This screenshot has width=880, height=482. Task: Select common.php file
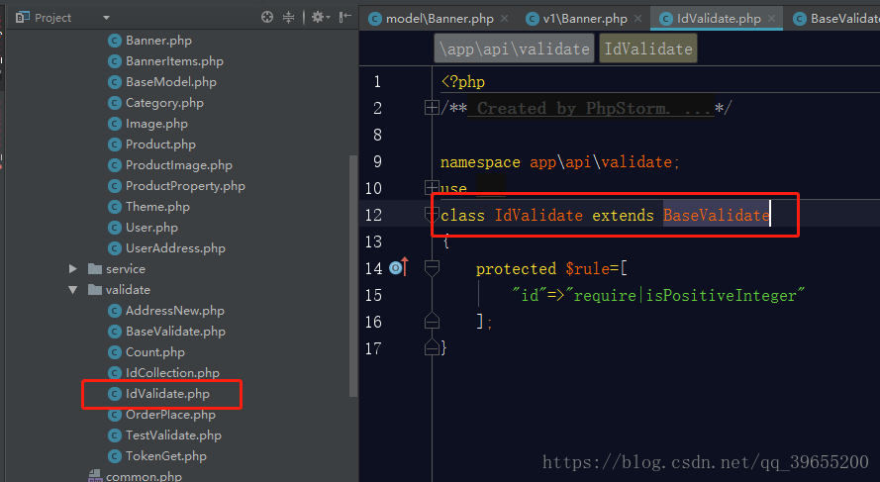pyautogui.click(x=144, y=476)
